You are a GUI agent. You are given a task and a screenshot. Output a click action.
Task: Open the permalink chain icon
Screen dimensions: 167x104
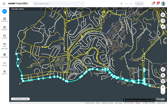click(163, 27)
